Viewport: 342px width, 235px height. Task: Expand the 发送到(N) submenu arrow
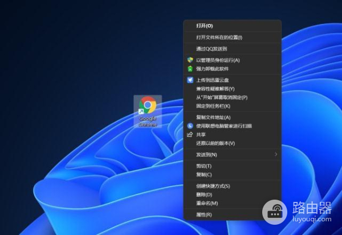point(276,155)
